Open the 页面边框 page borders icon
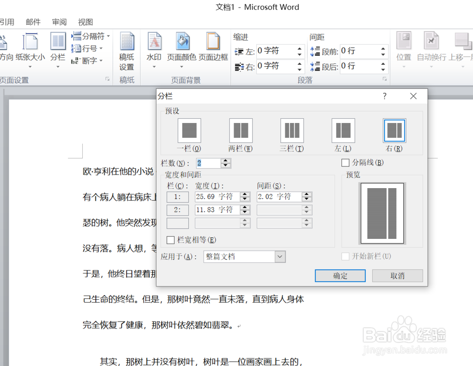This screenshot has height=366, width=473. tap(213, 41)
